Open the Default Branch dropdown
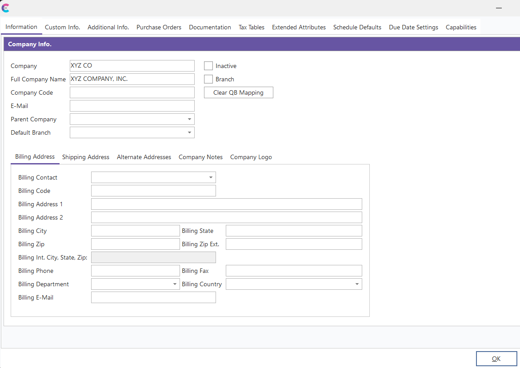Screen dimensions: 520x368 coord(189,132)
